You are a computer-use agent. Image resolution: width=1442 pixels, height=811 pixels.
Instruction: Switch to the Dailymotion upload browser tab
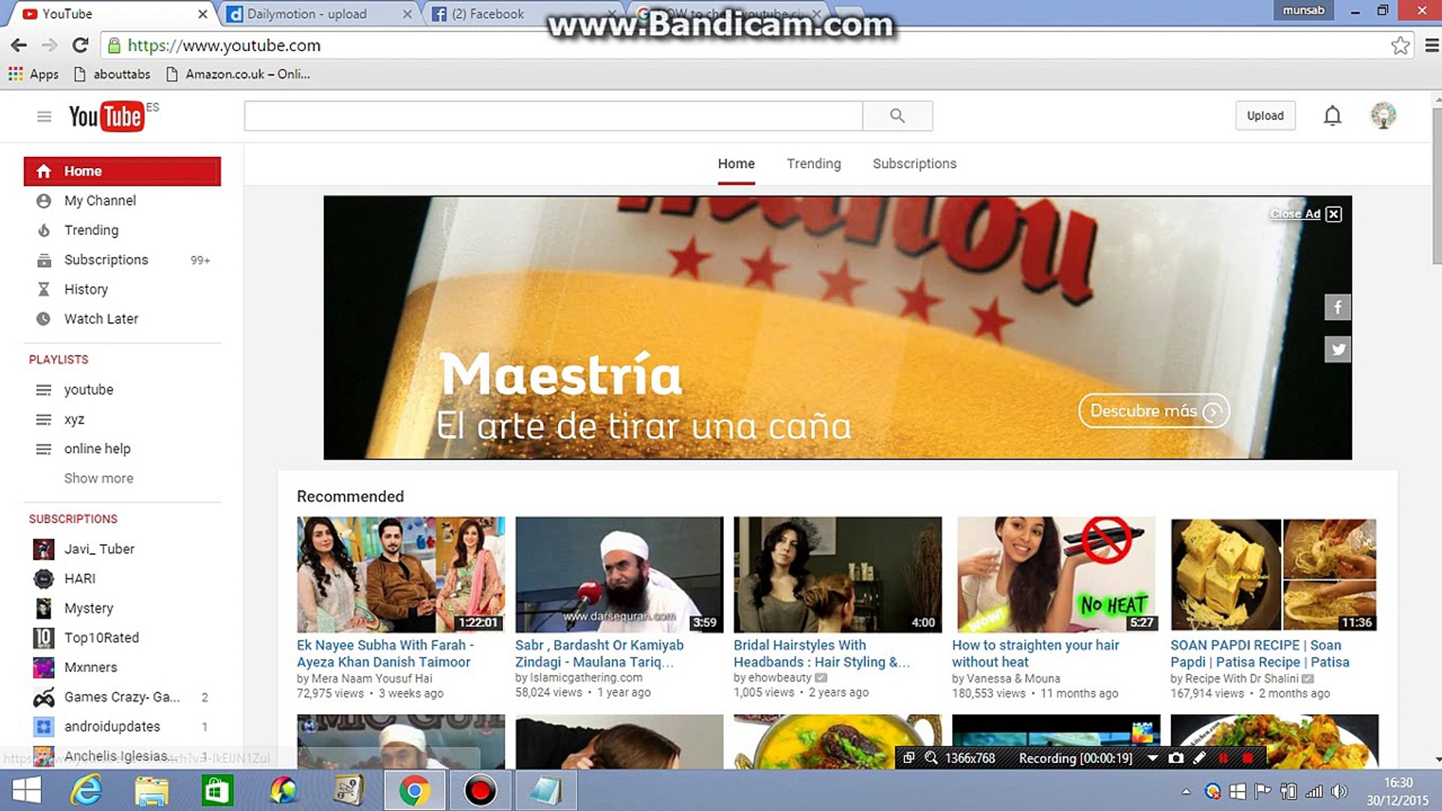pos(306,14)
